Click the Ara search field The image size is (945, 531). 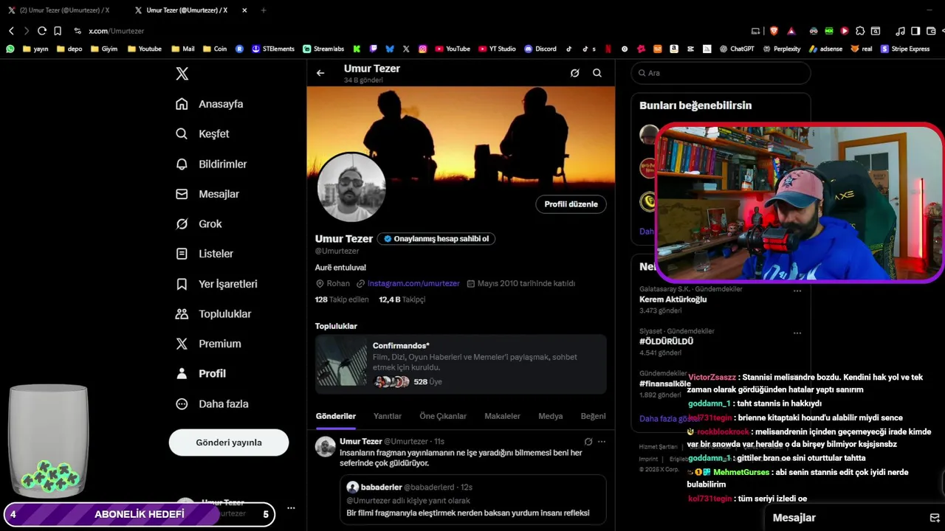coord(721,73)
